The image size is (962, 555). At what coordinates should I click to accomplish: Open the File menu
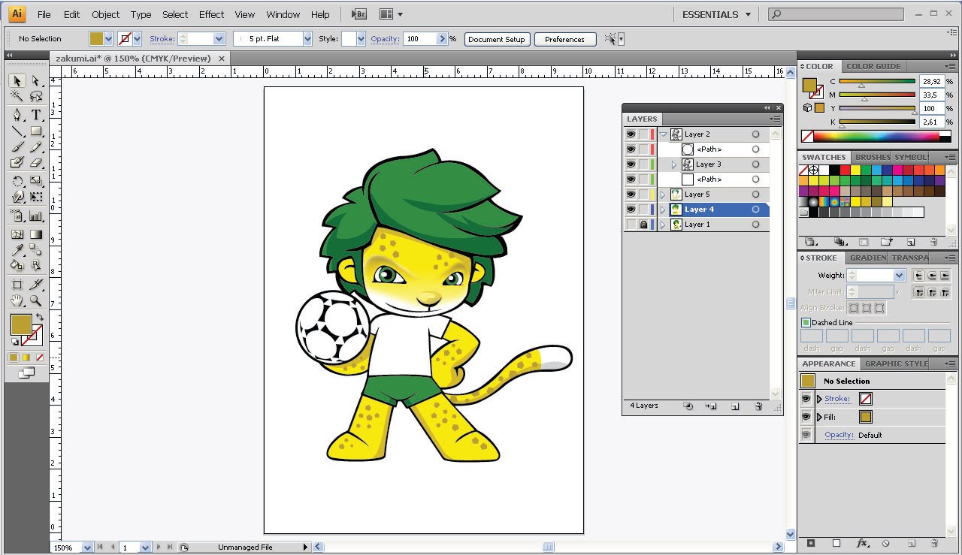tap(44, 14)
